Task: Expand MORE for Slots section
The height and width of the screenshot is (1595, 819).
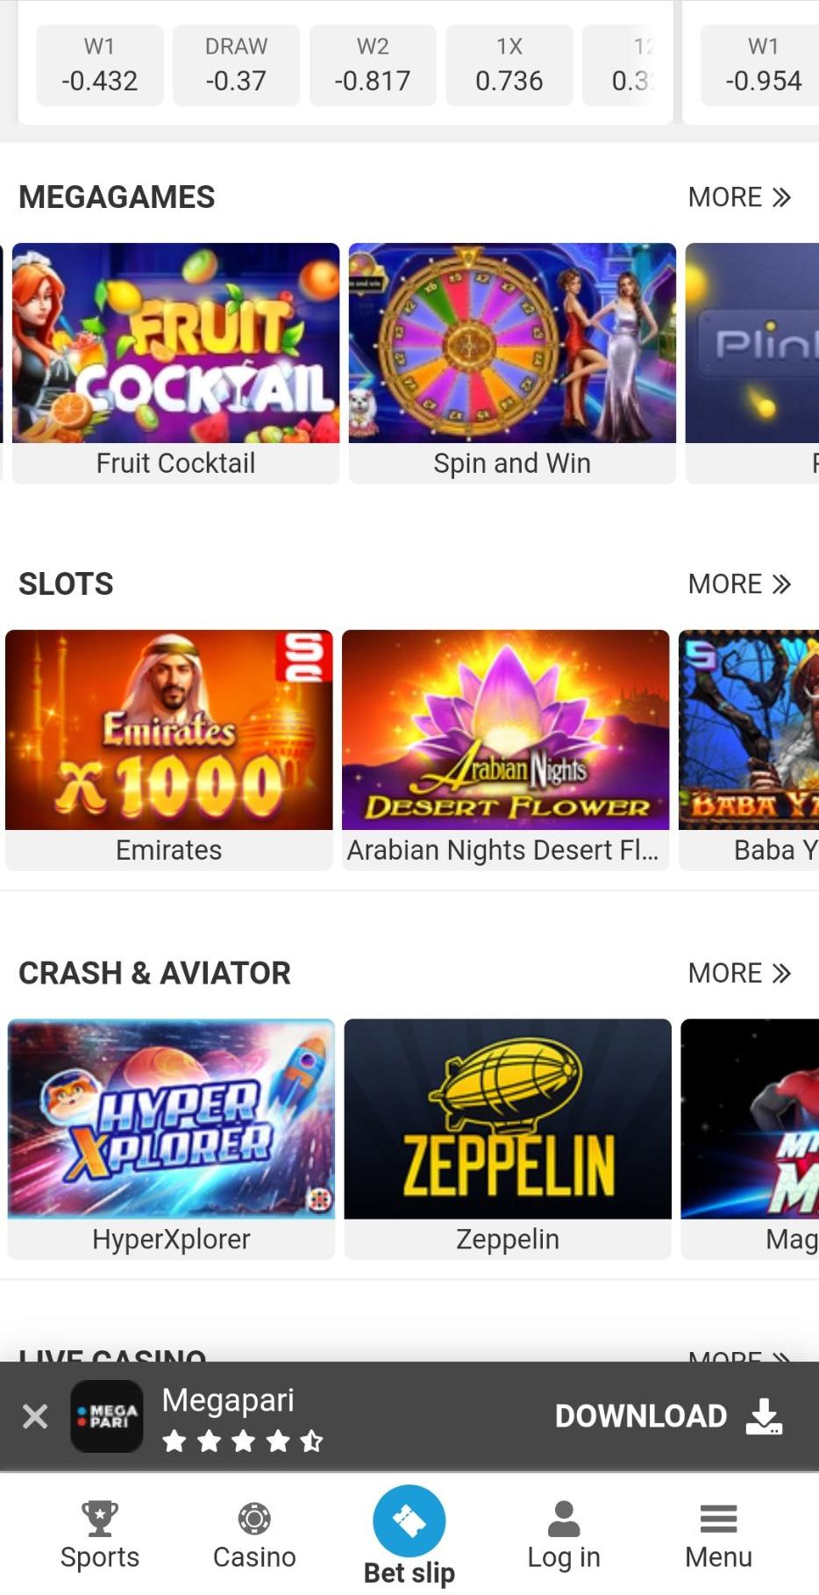Action: [739, 584]
